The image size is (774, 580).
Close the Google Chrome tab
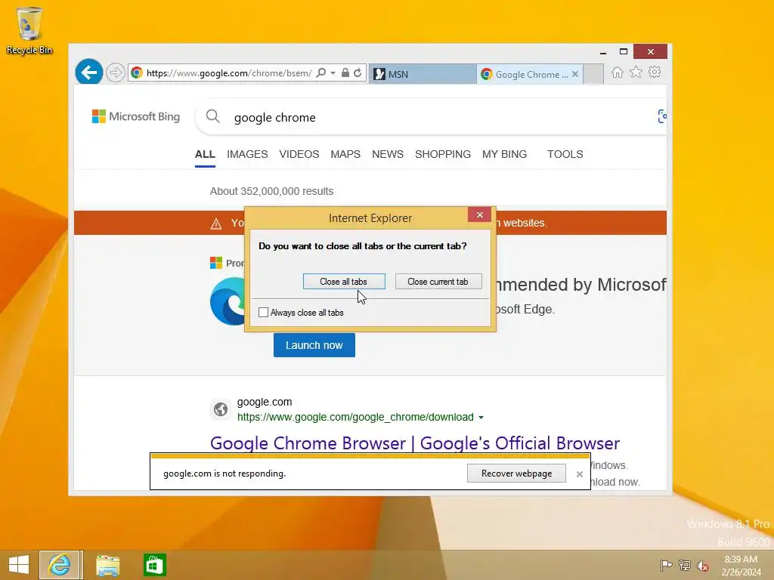click(575, 74)
